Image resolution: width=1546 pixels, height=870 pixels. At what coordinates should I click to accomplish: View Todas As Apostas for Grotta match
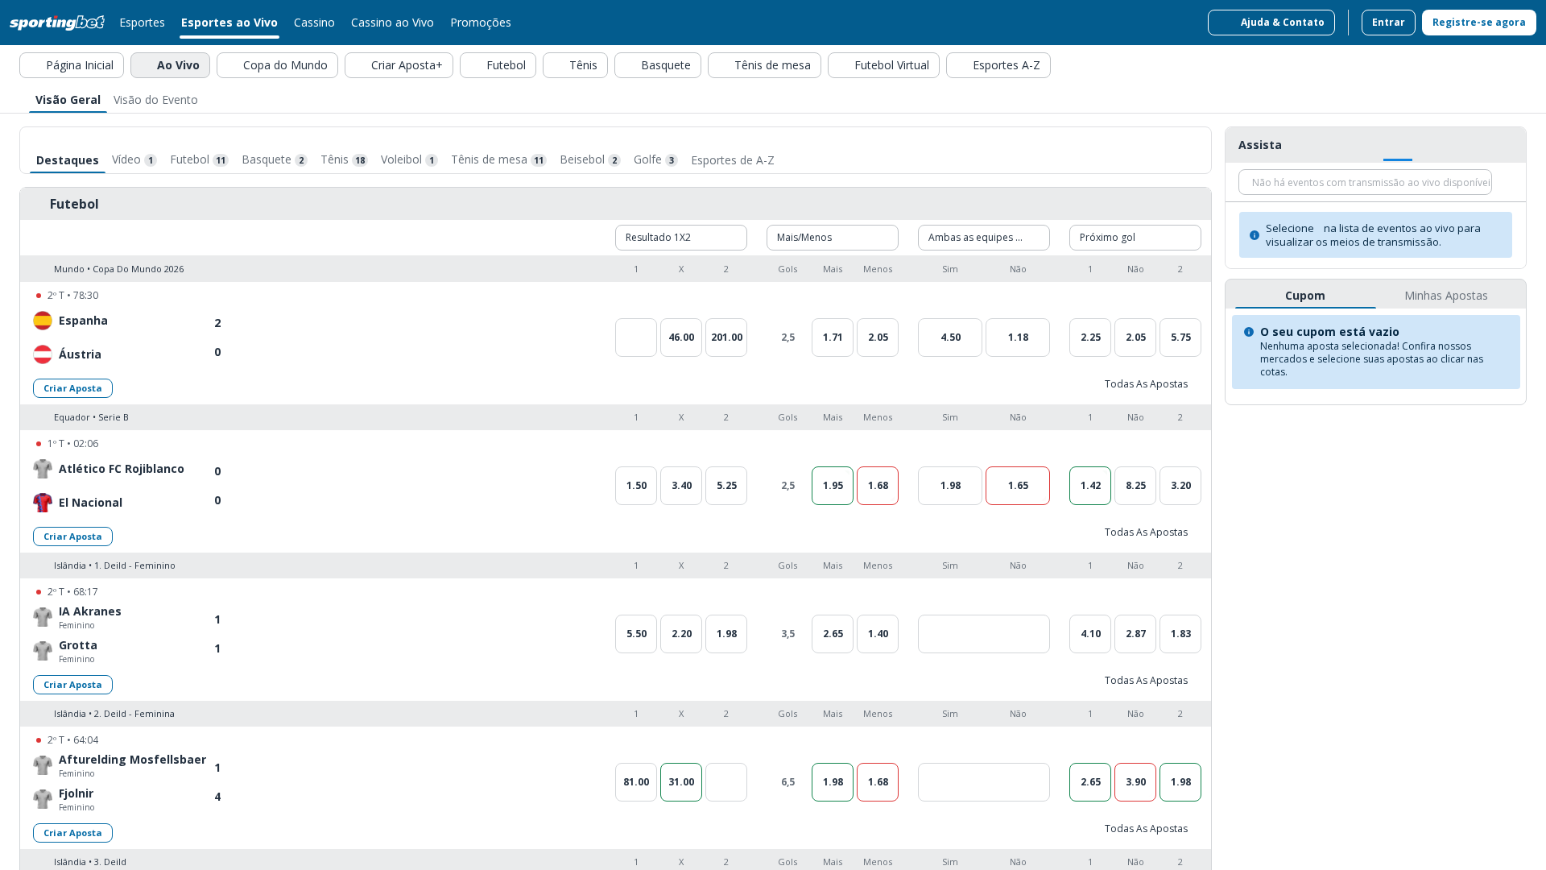(1146, 681)
